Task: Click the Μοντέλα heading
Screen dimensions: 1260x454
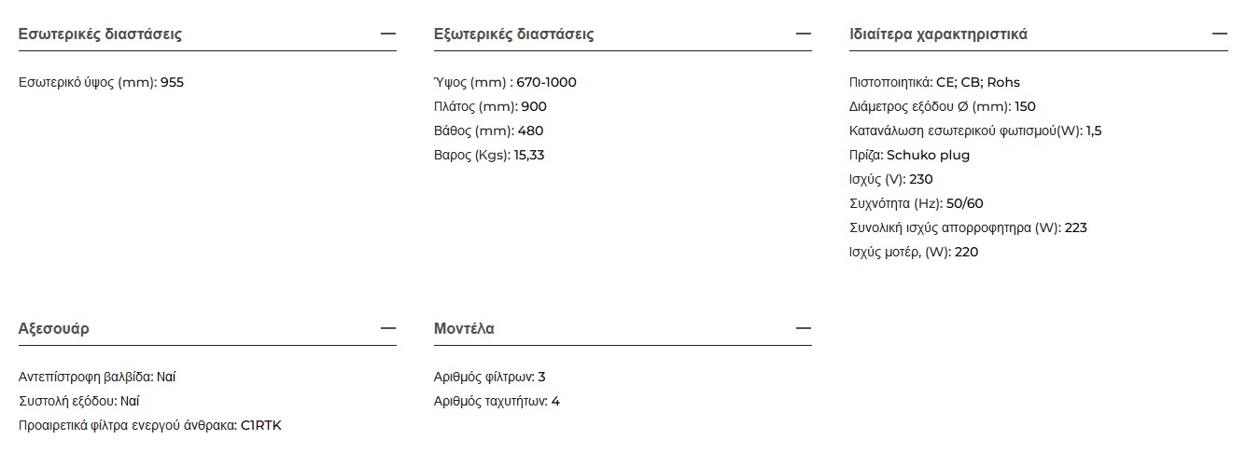Action: tap(464, 329)
